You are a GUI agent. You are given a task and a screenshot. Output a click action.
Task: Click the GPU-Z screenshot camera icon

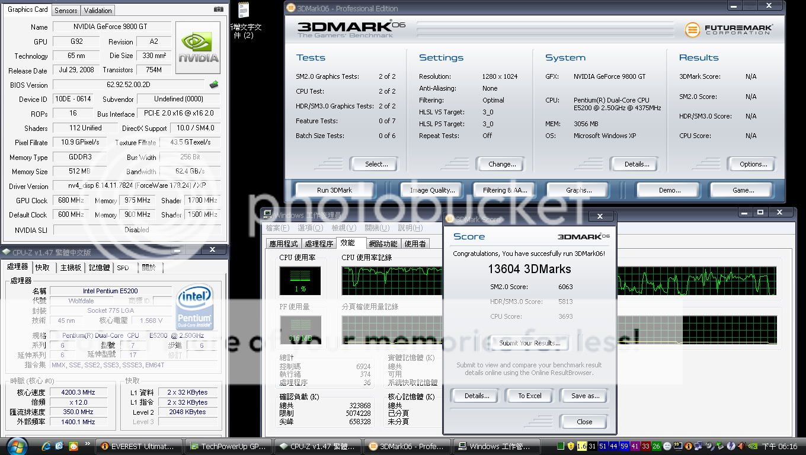coord(219,9)
